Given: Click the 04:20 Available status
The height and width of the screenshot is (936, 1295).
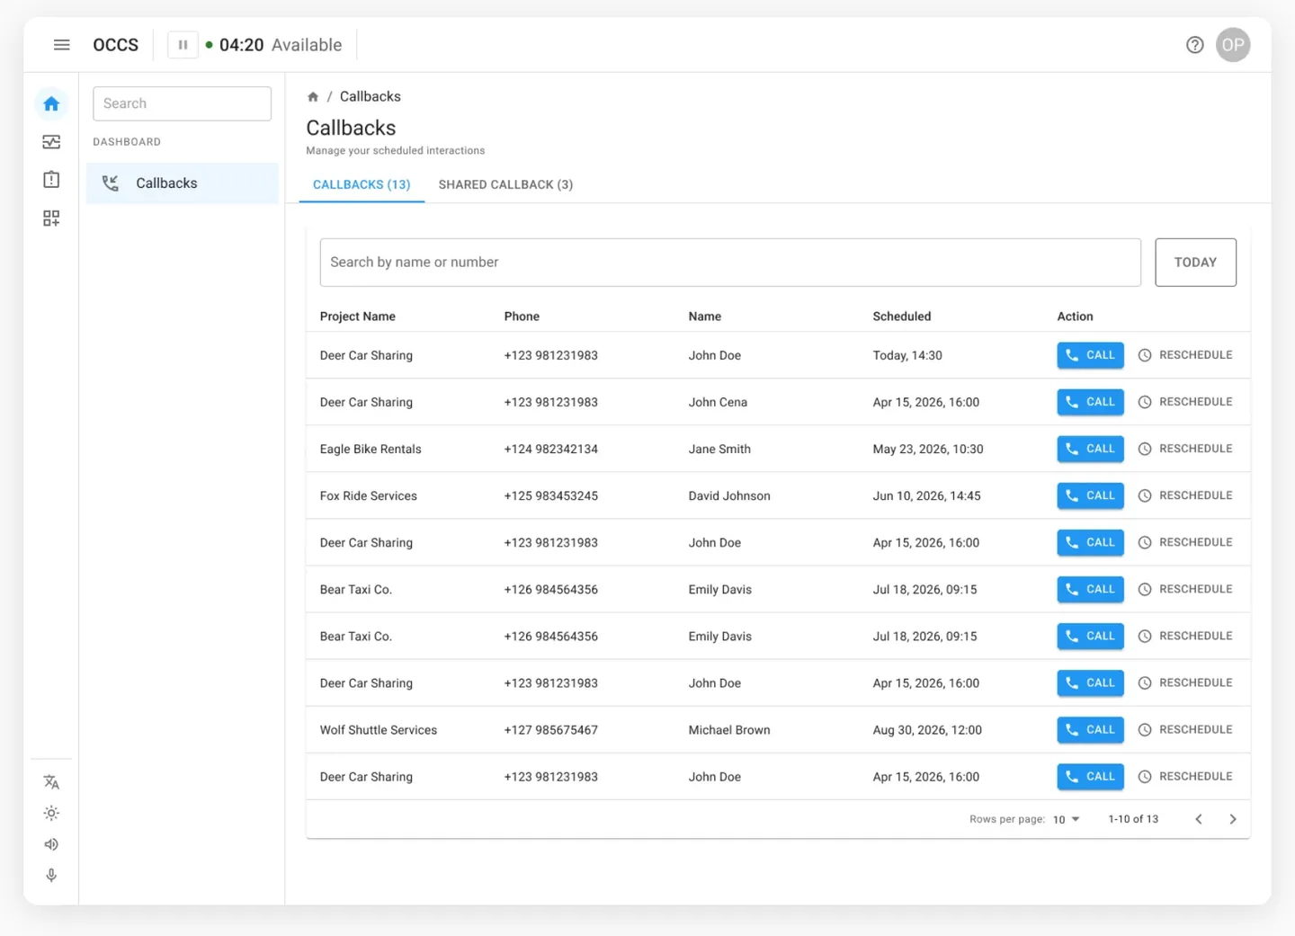Looking at the screenshot, I should pos(273,45).
